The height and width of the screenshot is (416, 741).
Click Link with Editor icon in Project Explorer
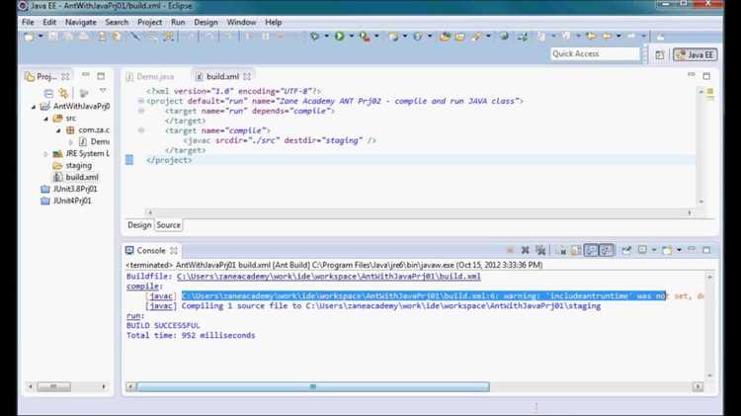point(63,93)
